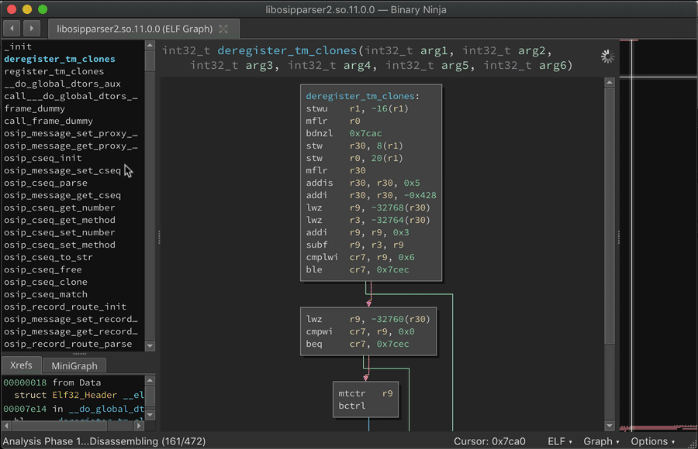698x449 pixels.
Task: Click the graph view vertical scrollbar
Action: pos(610,232)
